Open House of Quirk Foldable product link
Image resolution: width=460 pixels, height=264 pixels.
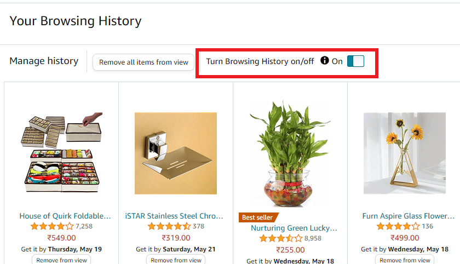65,216
